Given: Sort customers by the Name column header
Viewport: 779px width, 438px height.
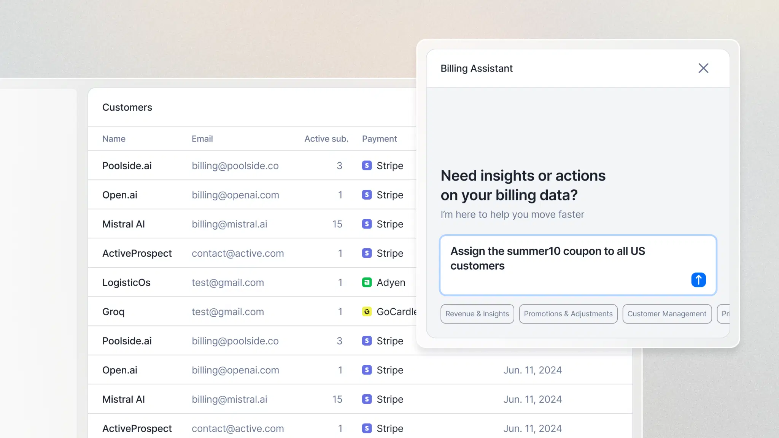Looking at the screenshot, I should coord(113,138).
